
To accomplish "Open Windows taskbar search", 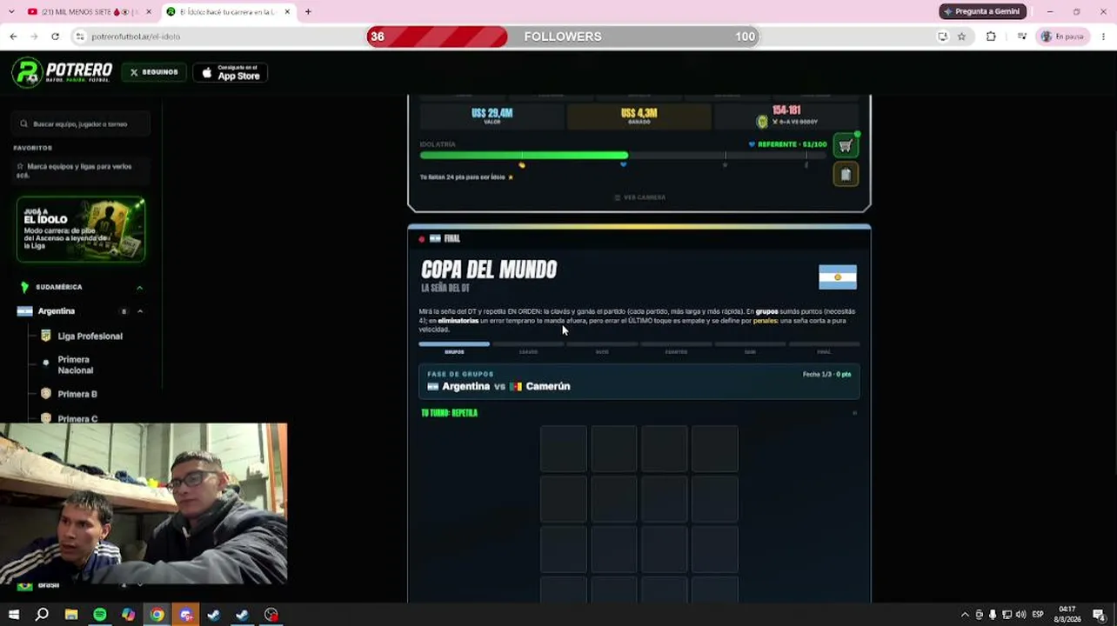I will pyautogui.click(x=42, y=615).
